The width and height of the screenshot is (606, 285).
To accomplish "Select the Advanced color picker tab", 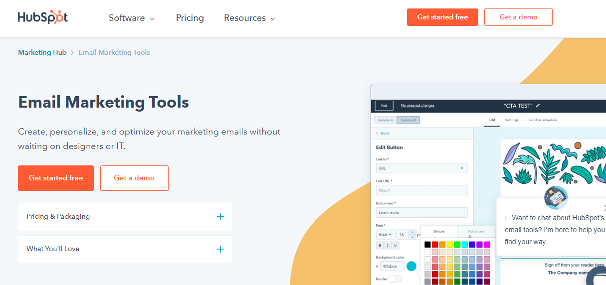I will pos(476,231).
